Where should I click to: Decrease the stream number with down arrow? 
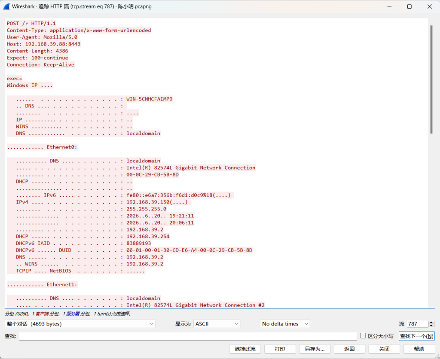(431, 326)
